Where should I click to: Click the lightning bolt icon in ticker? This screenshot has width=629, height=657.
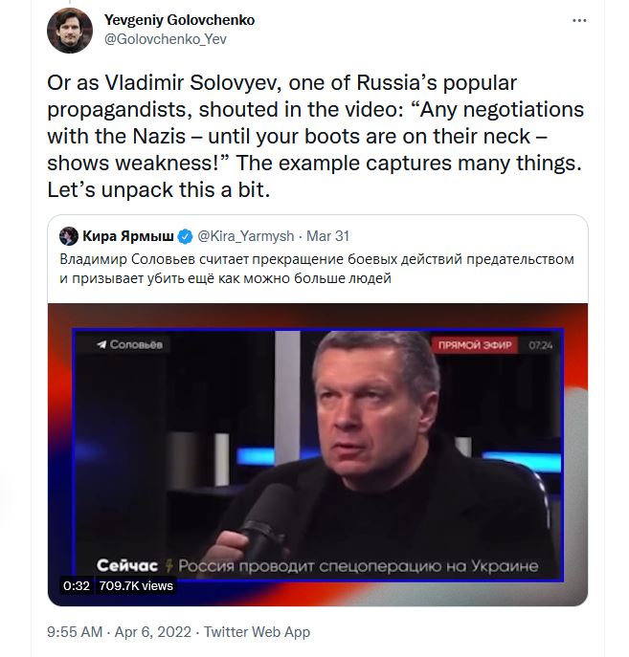click(168, 564)
